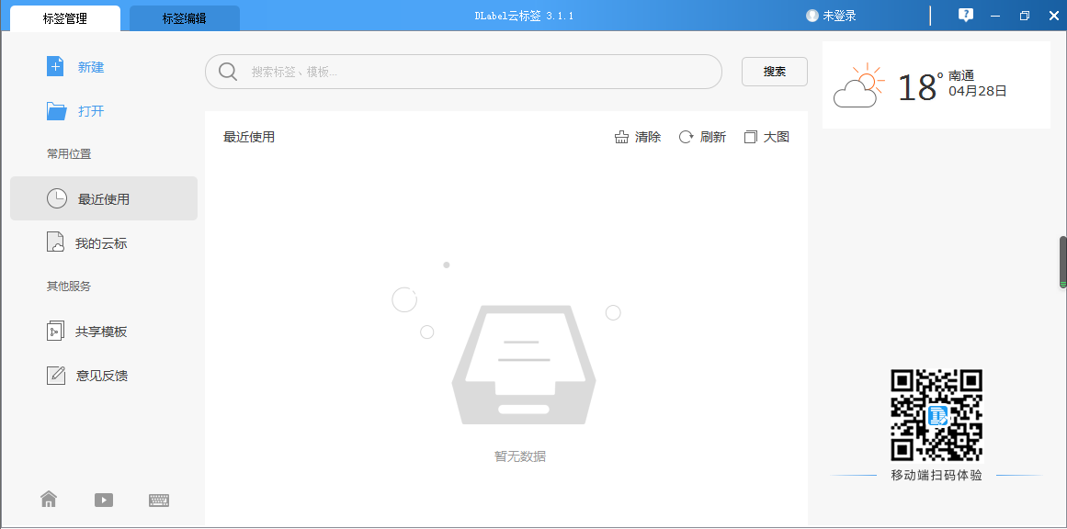The image size is (1067, 529).
Task: Click the mobile QR code image
Action: click(936, 415)
